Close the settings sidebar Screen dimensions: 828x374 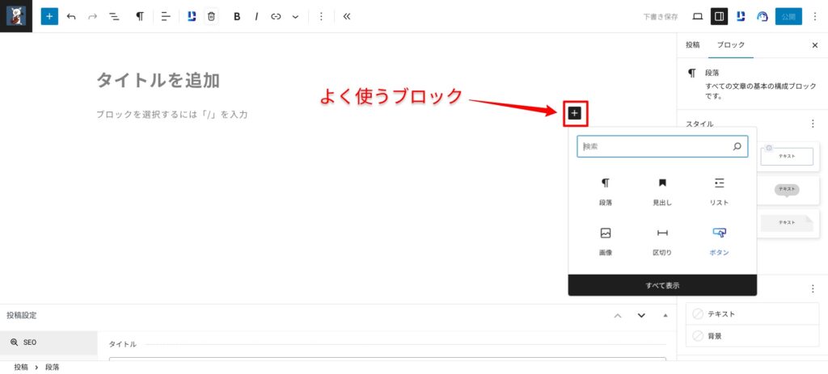[814, 45]
